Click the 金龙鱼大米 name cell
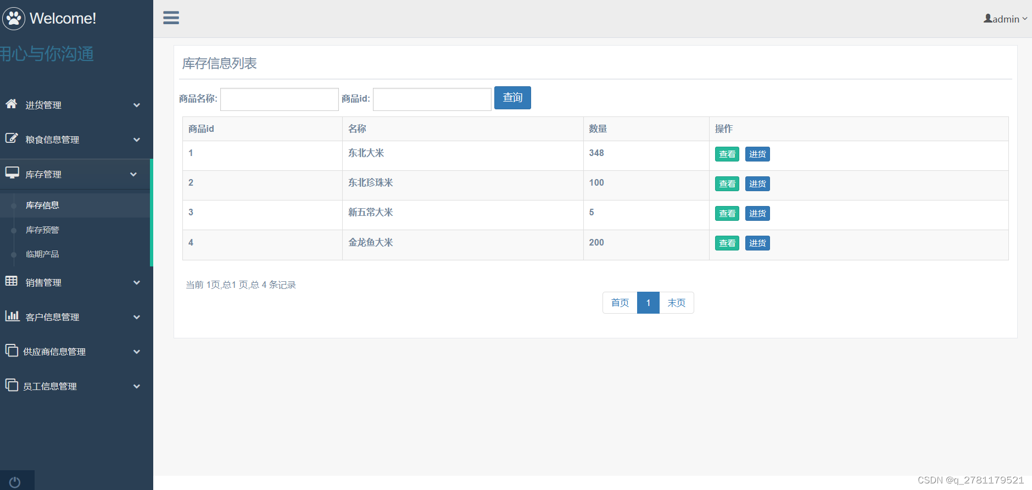This screenshot has height=490, width=1032. [x=463, y=245]
